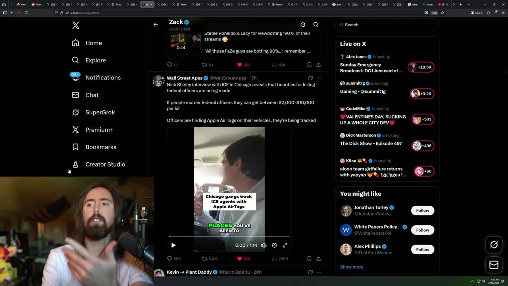This screenshot has width=508, height=286.
Task: Open Chat in sidebar
Action: [x=85, y=95]
